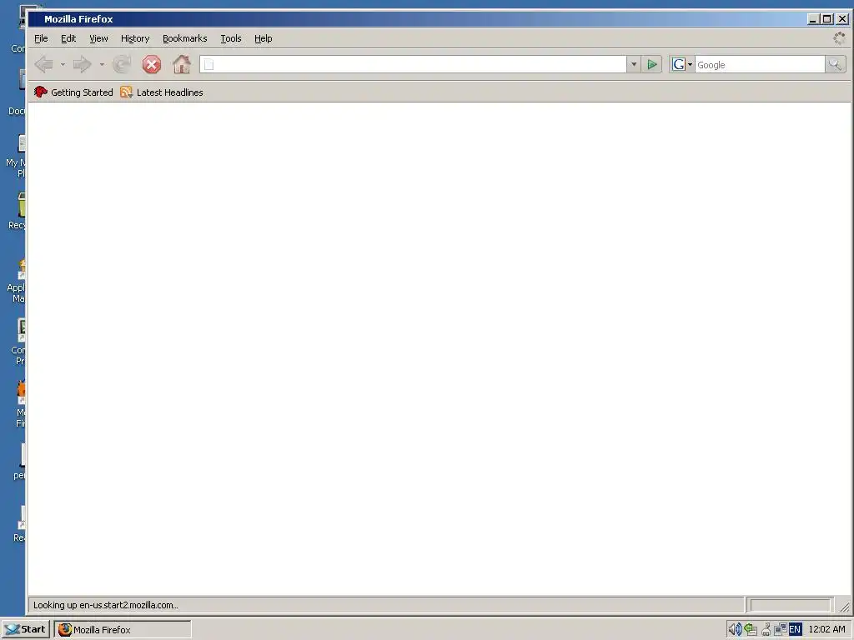Select Mozilla Firefox taskbar button

pyautogui.click(x=123, y=630)
